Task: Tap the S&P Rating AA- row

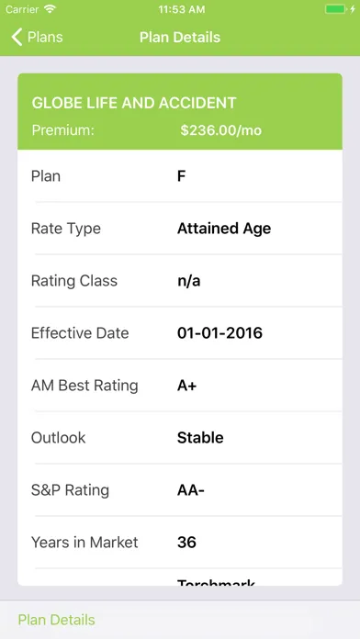Action: [x=180, y=490]
